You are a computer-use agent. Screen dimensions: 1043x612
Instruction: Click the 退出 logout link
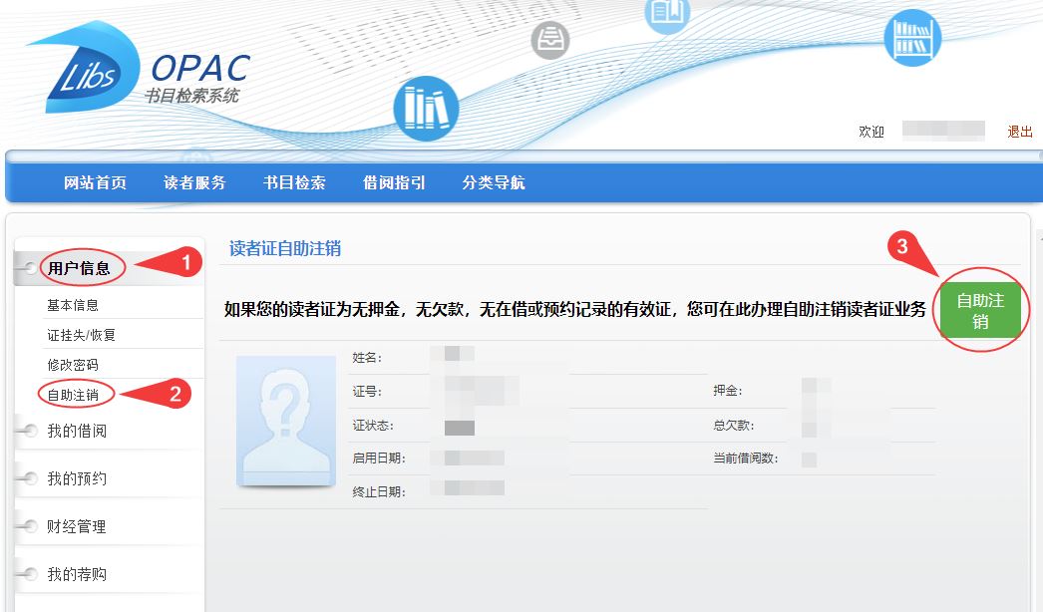point(1019,132)
